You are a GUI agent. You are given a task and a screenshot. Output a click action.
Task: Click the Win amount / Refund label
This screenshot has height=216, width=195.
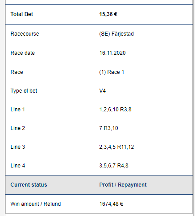(36, 204)
